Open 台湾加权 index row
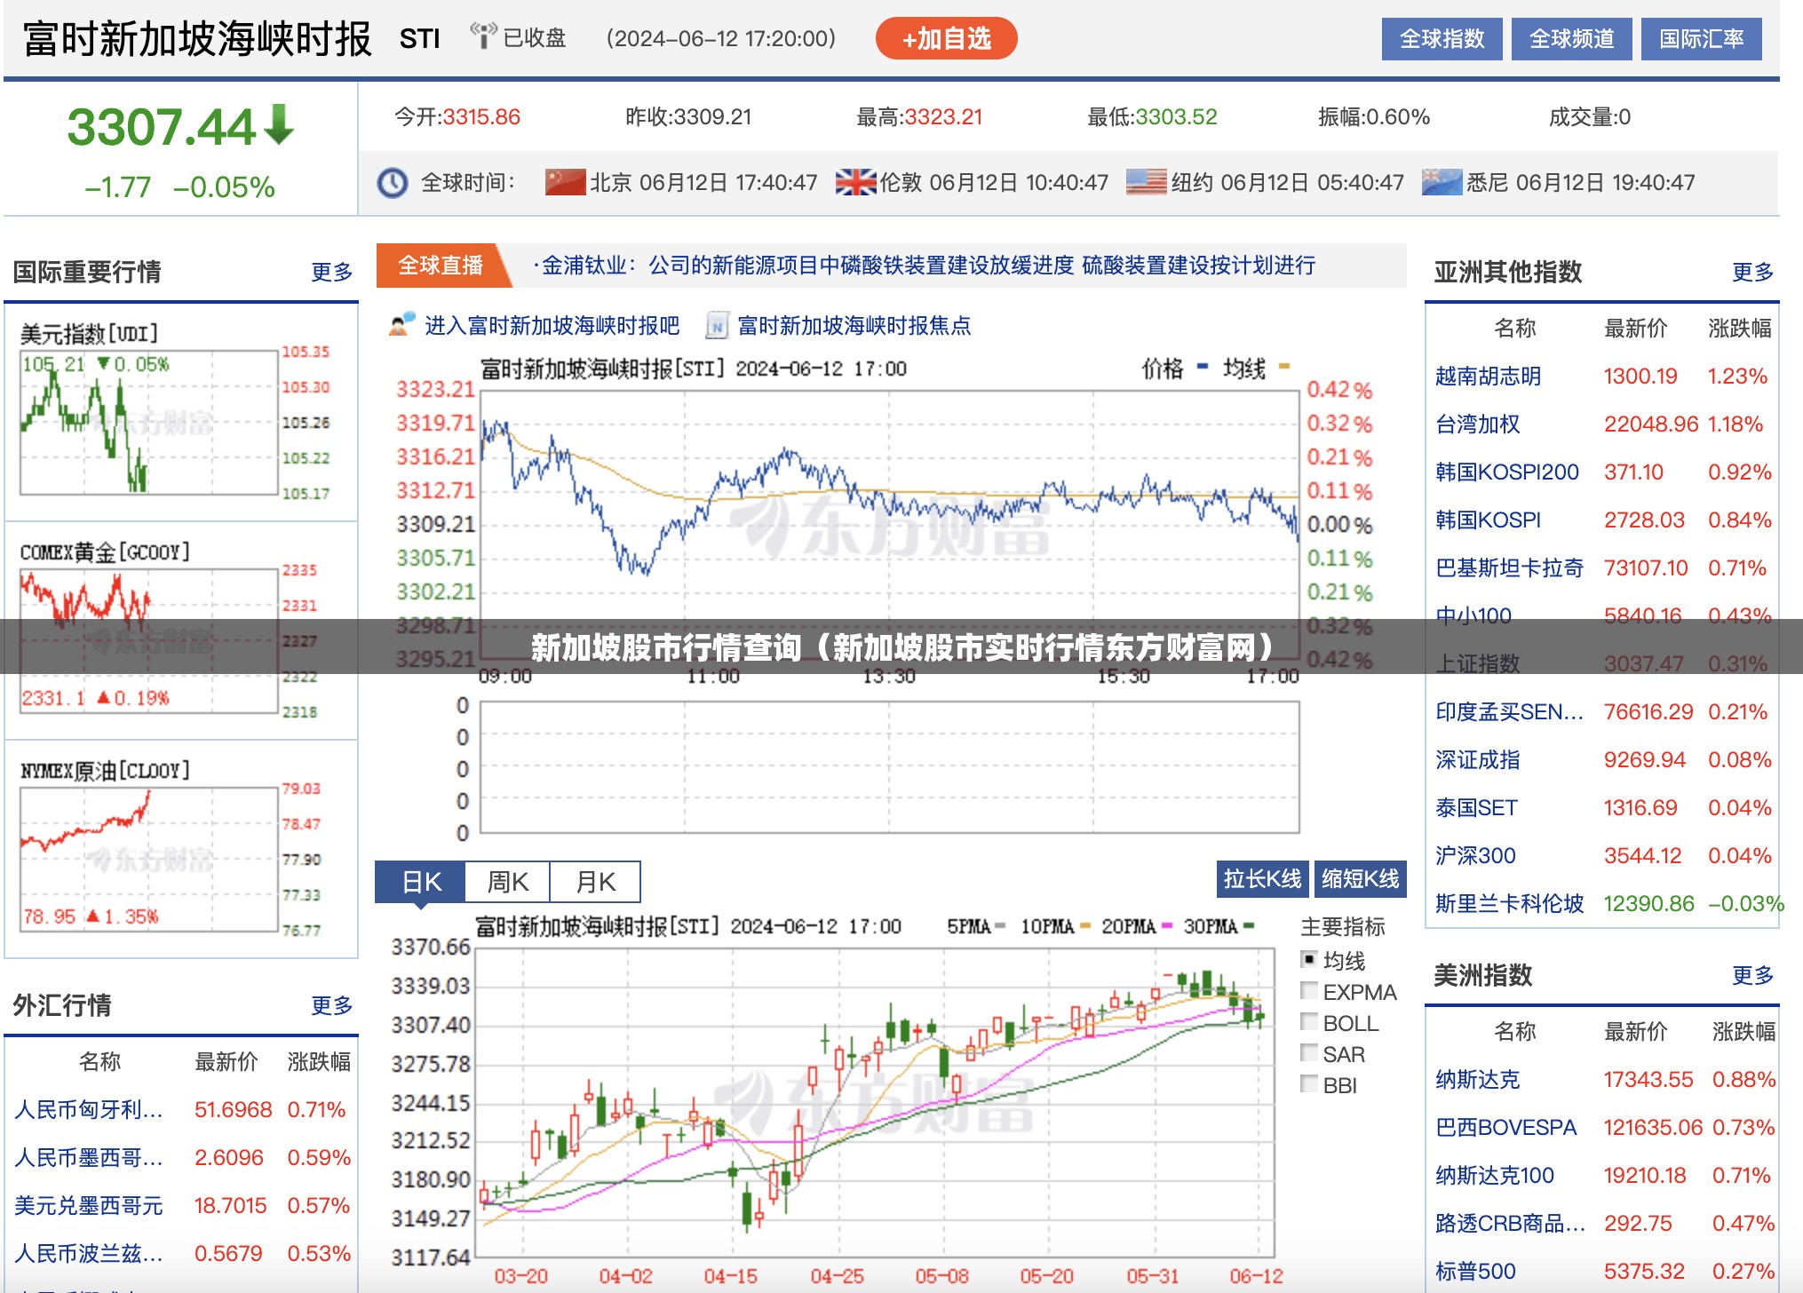The width and height of the screenshot is (1803, 1293). pyautogui.click(x=1601, y=424)
